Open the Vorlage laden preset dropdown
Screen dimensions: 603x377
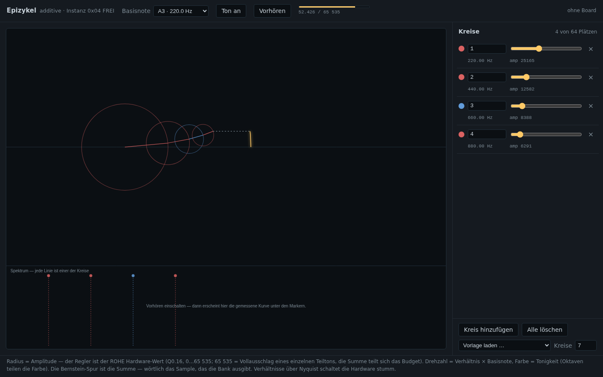pos(505,345)
